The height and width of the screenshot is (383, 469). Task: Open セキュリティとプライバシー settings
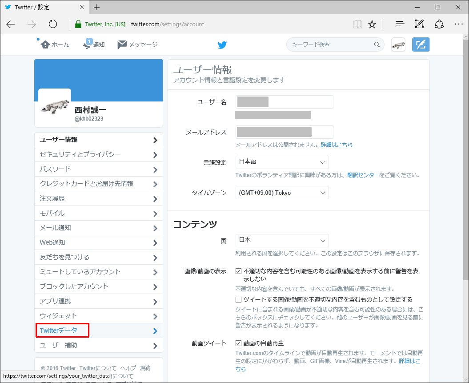99,154
